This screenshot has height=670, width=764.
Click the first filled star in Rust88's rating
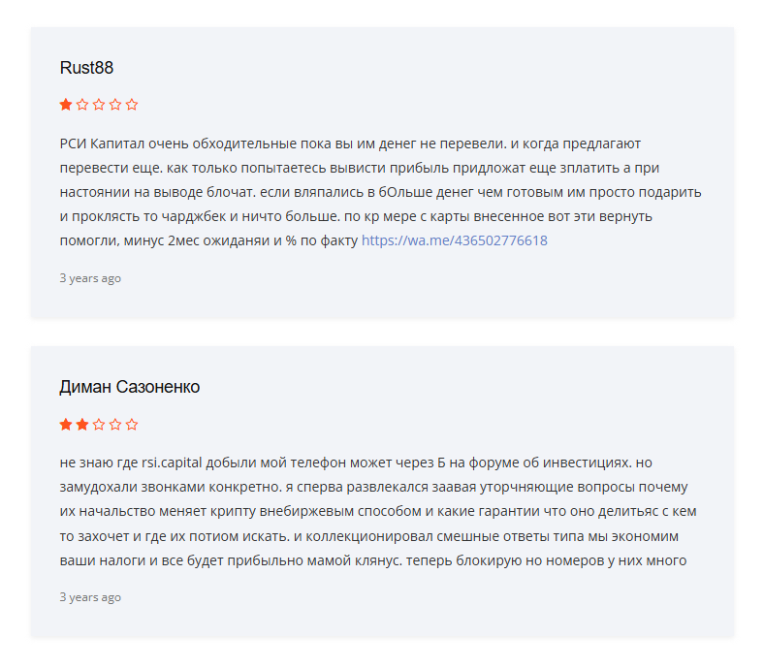pyautogui.click(x=66, y=105)
